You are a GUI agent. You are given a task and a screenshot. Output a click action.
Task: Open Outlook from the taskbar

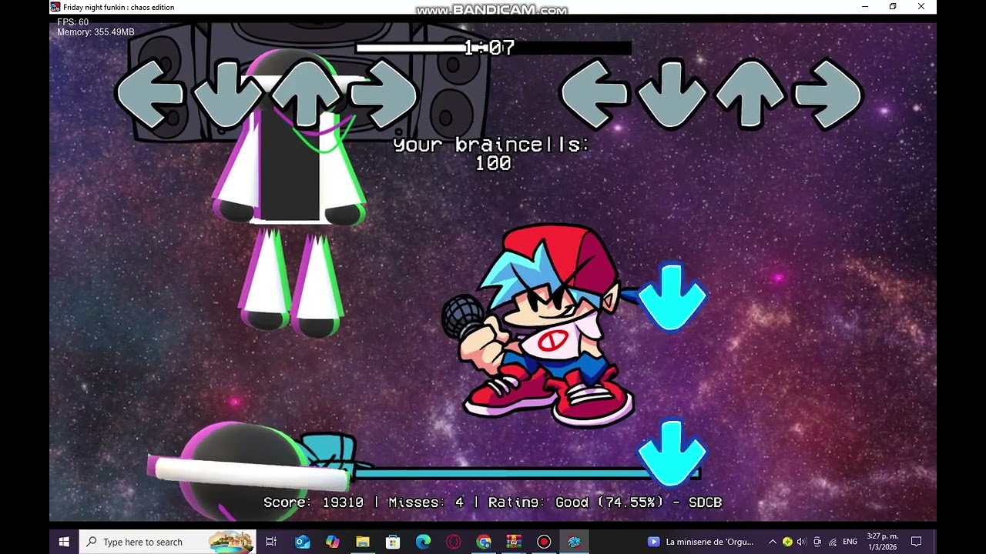tap(302, 542)
